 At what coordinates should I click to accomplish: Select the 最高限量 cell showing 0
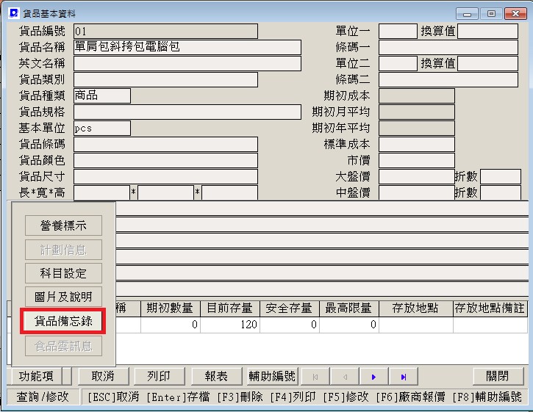tap(348, 325)
